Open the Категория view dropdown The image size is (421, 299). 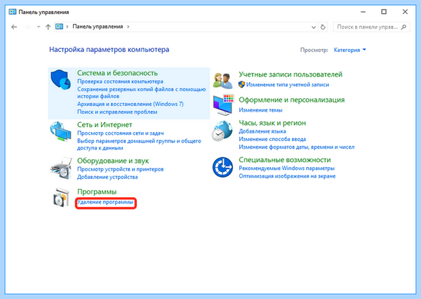[349, 50]
